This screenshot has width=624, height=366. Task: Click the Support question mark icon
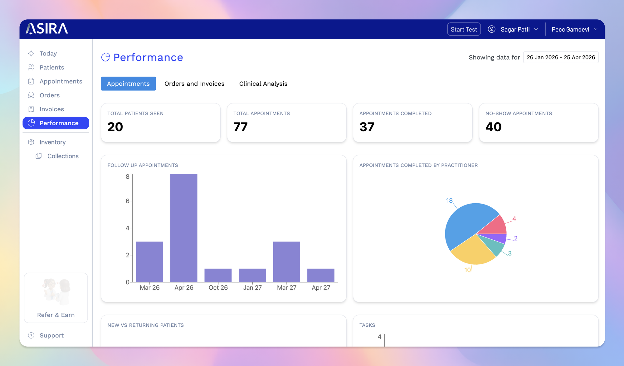coord(31,335)
